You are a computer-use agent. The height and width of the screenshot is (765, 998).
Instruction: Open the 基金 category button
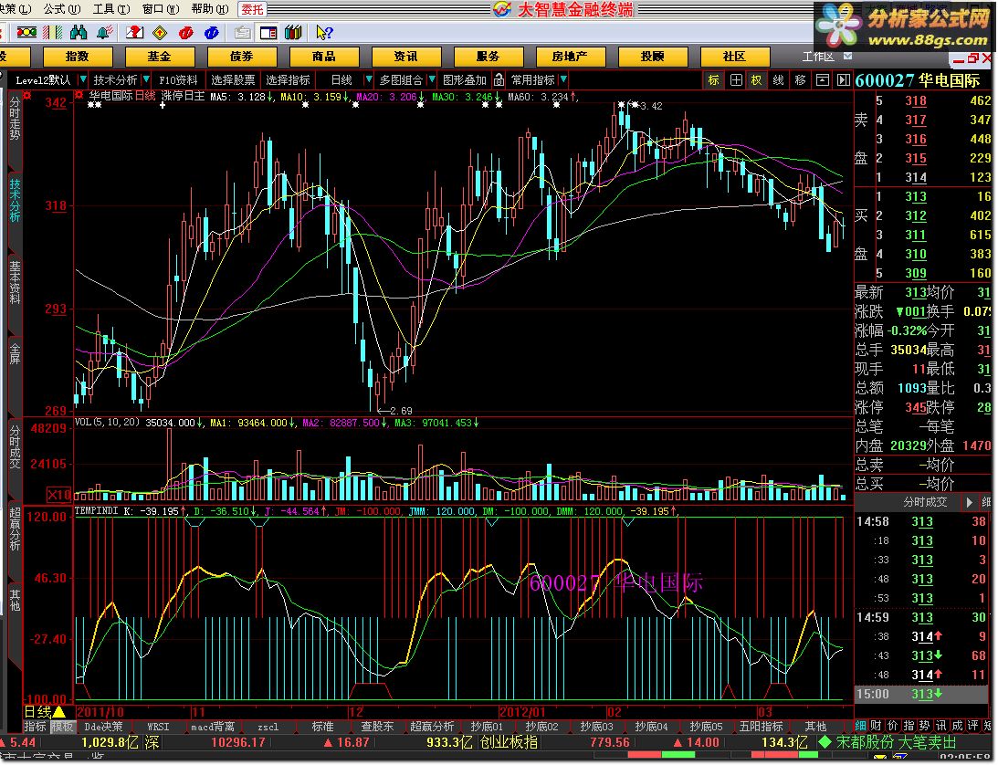(x=159, y=56)
